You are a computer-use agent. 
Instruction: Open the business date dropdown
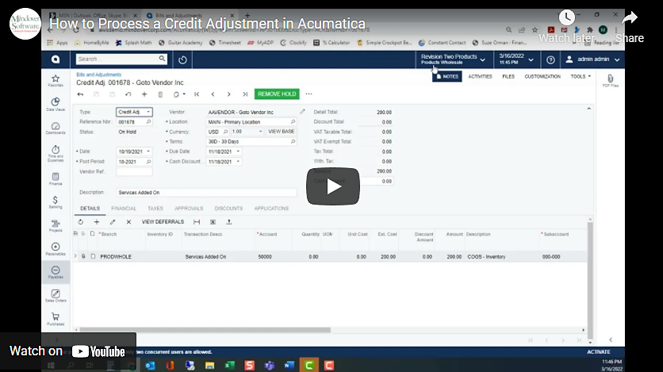(515, 59)
